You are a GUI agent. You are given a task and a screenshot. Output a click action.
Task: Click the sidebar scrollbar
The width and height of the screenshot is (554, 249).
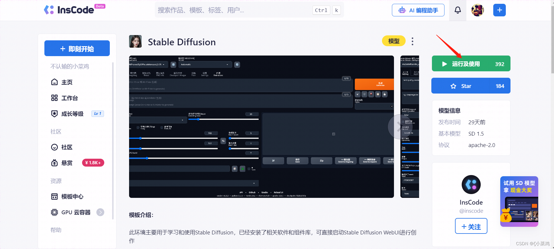[113, 140]
